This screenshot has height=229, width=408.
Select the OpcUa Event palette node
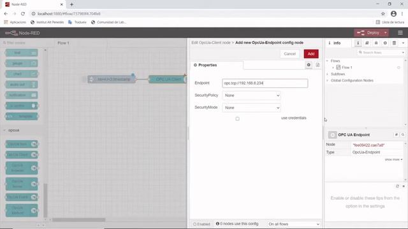(x=22, y=197)
